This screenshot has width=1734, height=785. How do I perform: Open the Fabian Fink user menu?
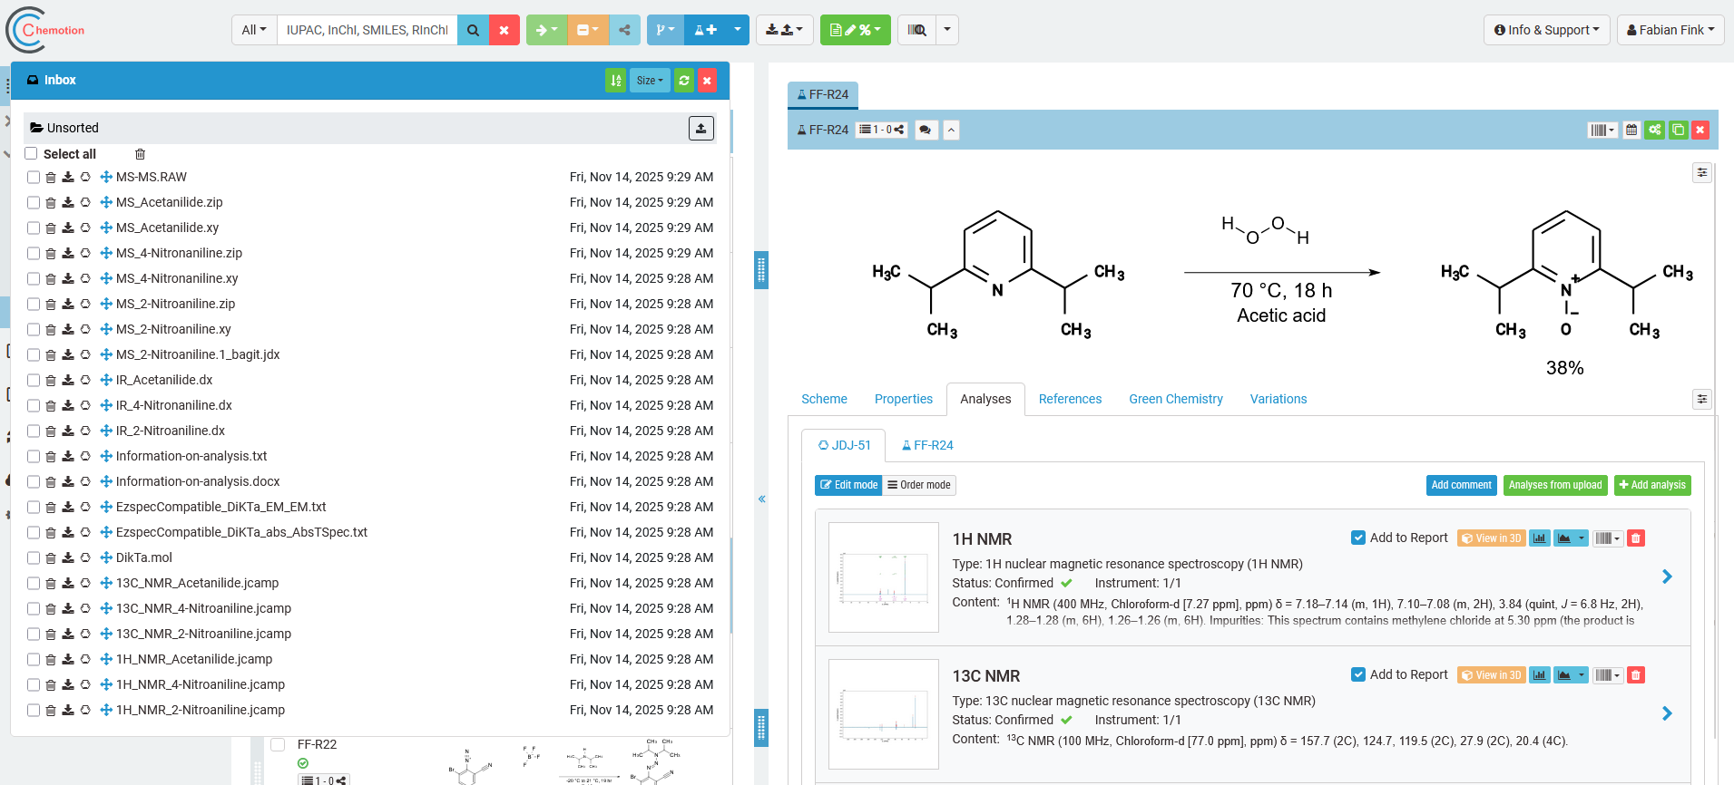pyautogui.click(x=1670, y=30)
